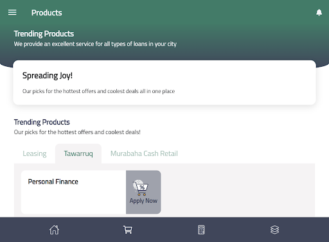Screen dimensions: 329x242
Task: Open the shopping cart in bottom navigation
Action: (128, 230)
